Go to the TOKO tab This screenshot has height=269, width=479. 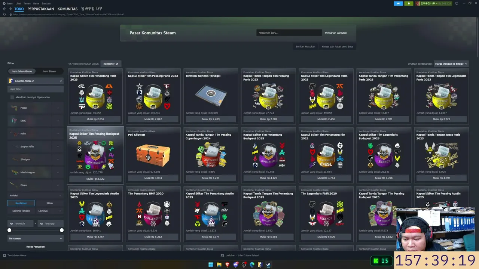click(19, 9)
